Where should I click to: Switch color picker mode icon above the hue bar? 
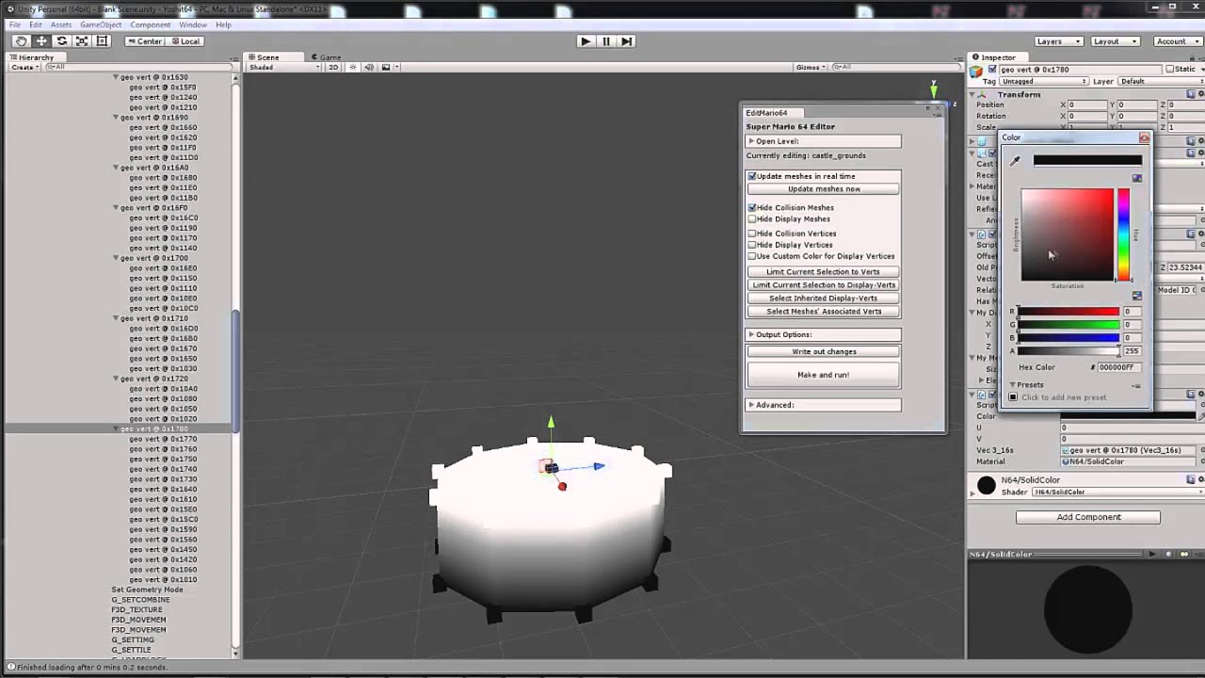[x=1136, y=178]
